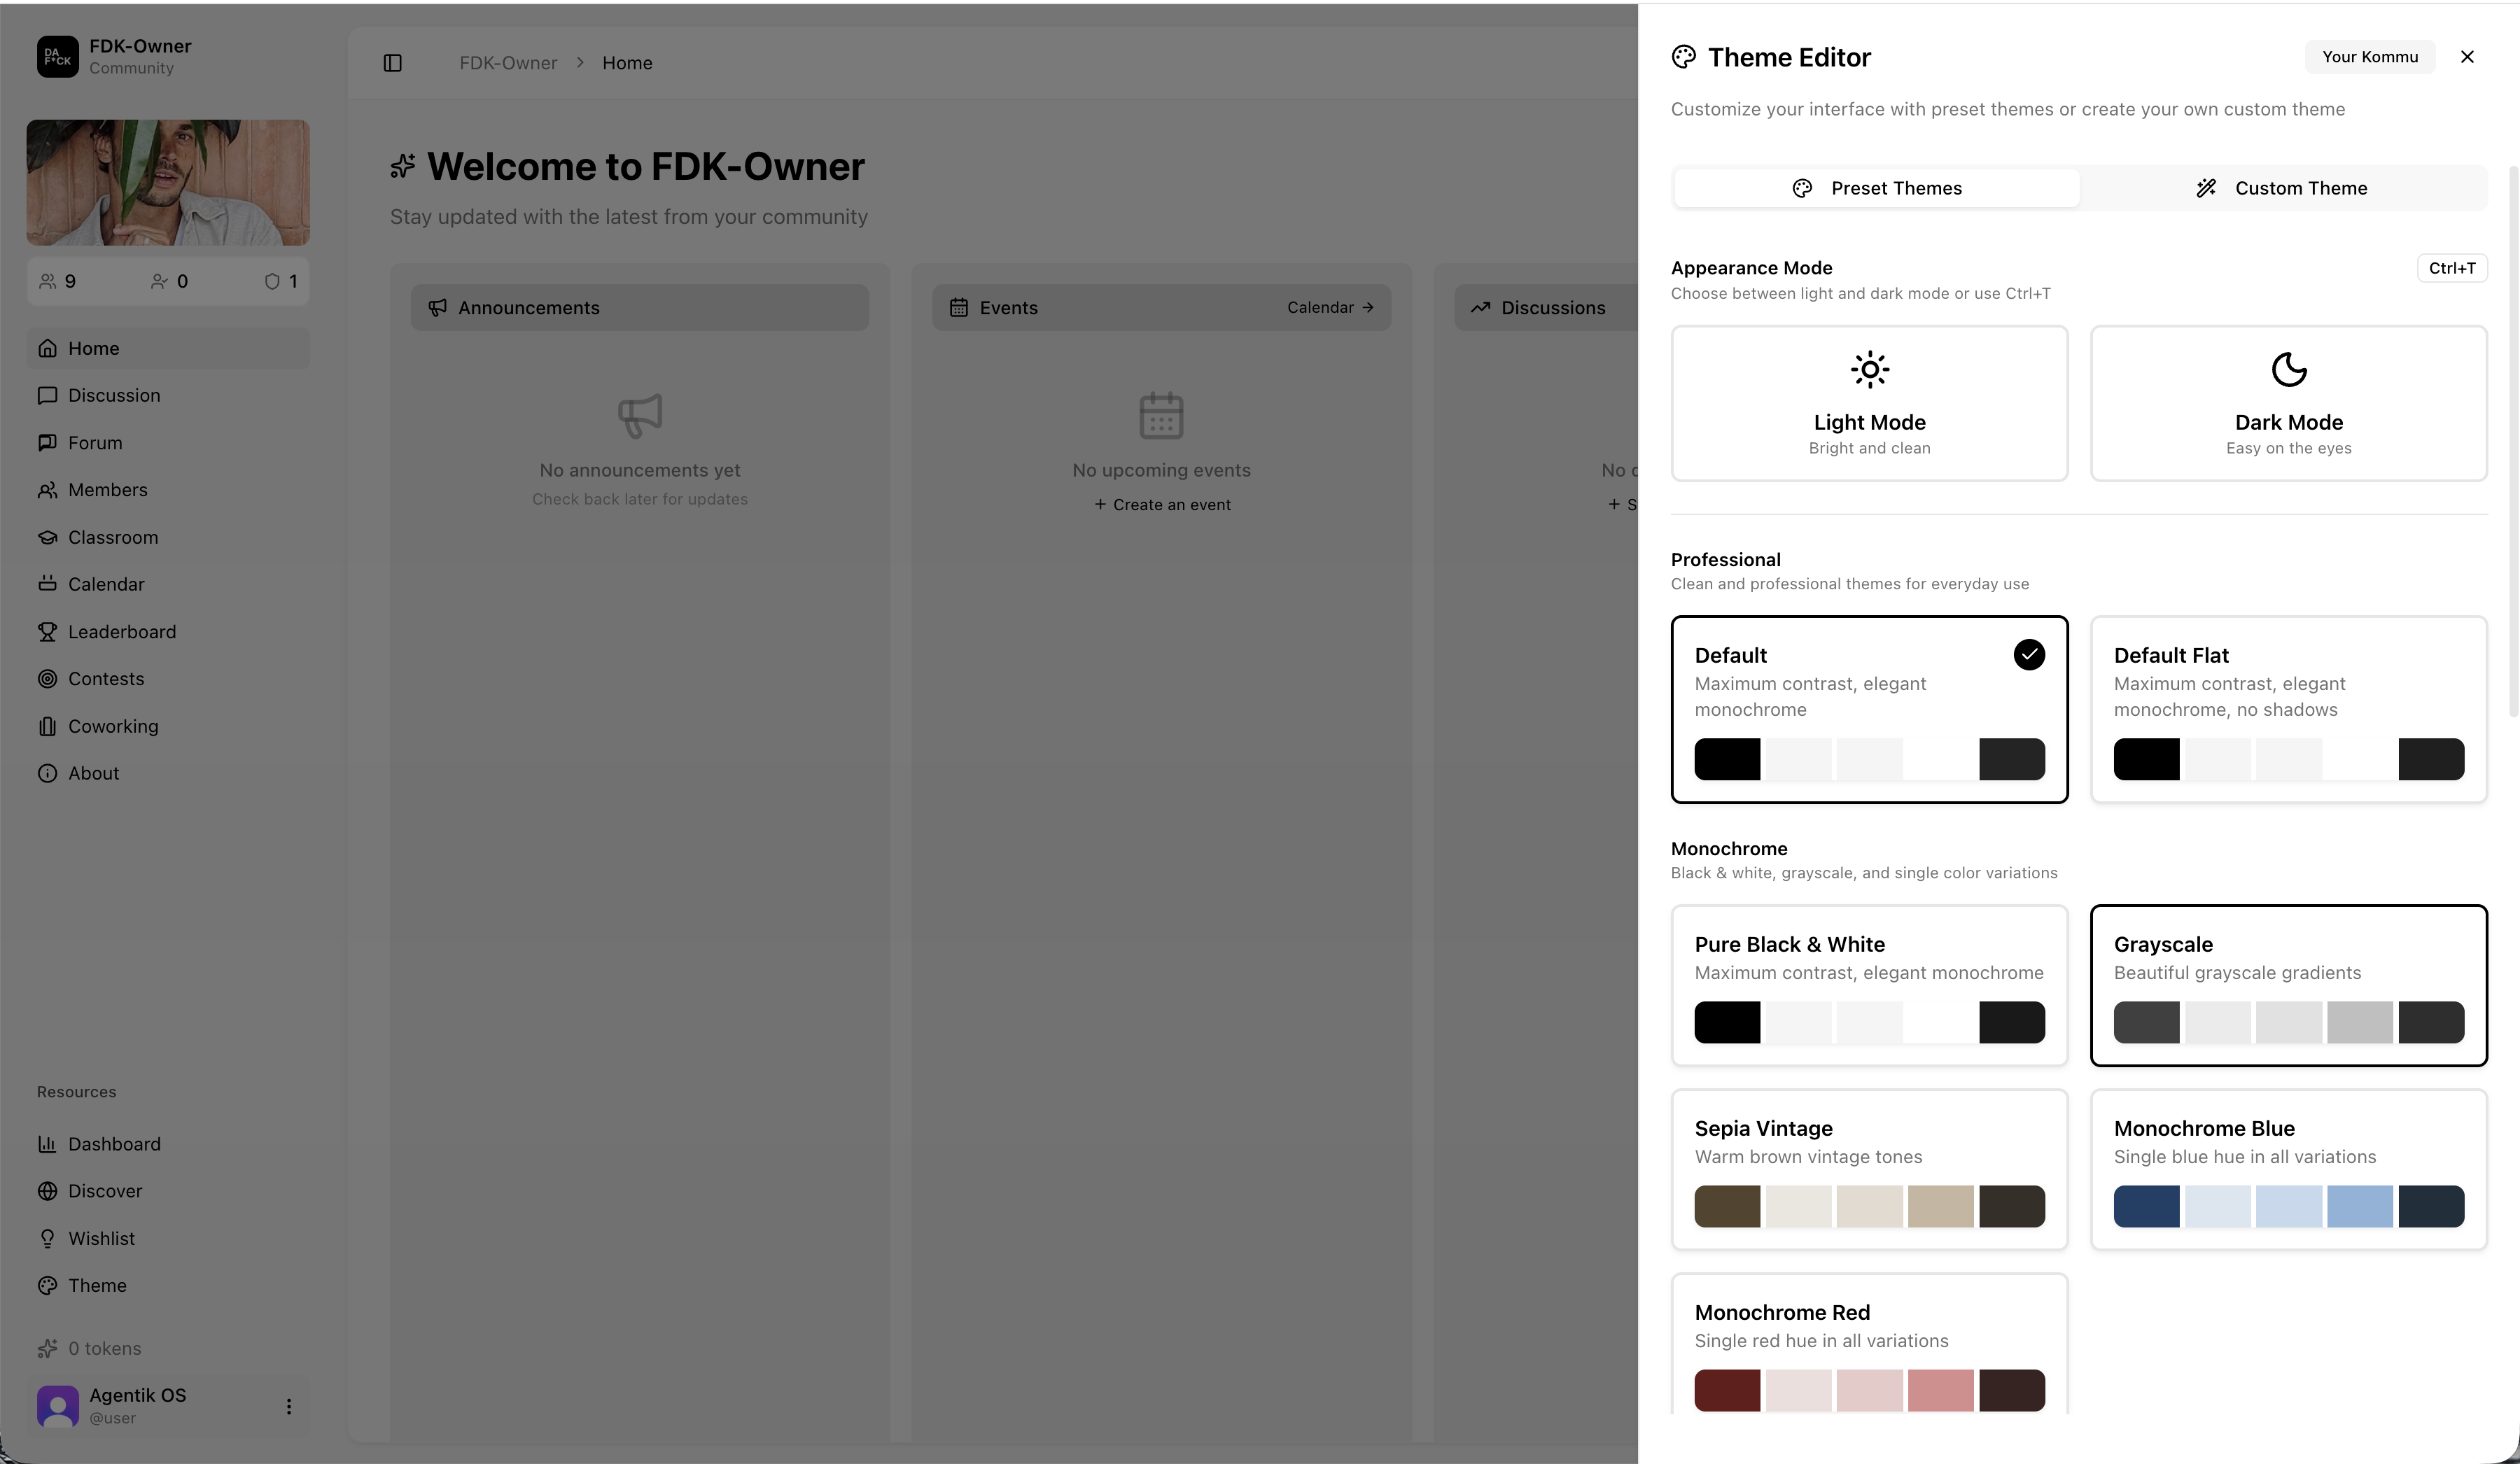This screenshot has height=1464, width=2520.
Task: Select the Default Flat theme card
Action: point(2287,709)
